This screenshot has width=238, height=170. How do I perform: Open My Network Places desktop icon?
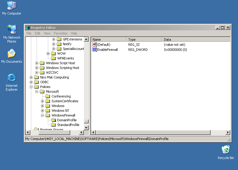coord(12,34)
